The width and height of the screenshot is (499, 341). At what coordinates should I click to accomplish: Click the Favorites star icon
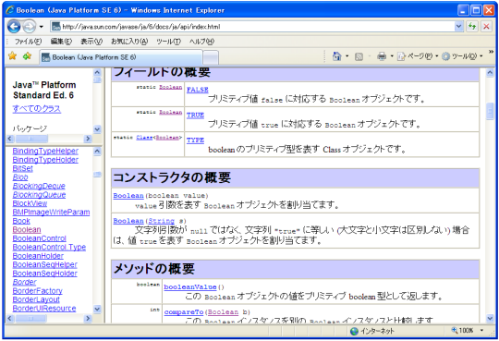pyautogui.click(x=12, y=56)
